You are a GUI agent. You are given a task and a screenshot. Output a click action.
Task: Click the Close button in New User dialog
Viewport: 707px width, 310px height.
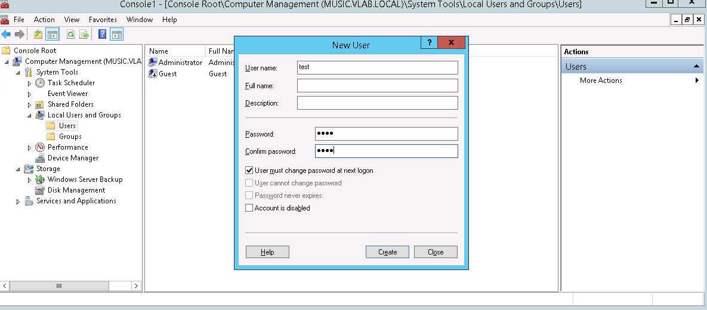436,252
